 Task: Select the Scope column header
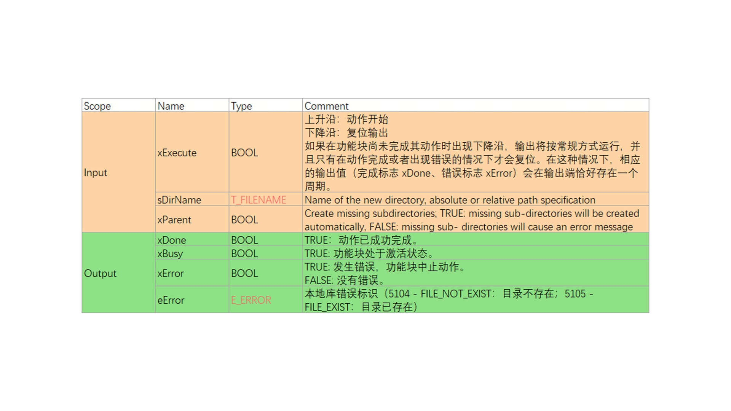(97, 106)
